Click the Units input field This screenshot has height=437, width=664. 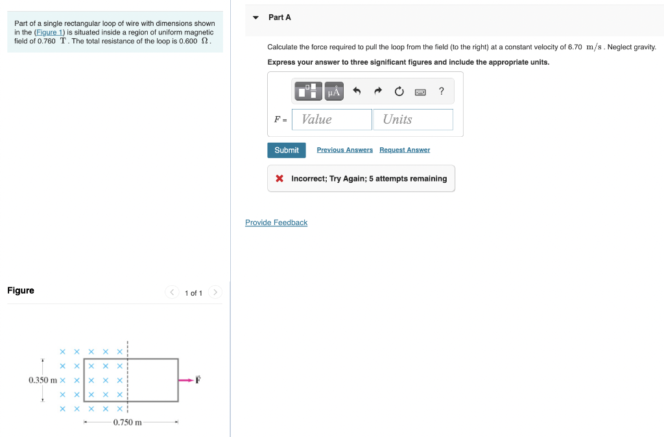pos(413,119)
